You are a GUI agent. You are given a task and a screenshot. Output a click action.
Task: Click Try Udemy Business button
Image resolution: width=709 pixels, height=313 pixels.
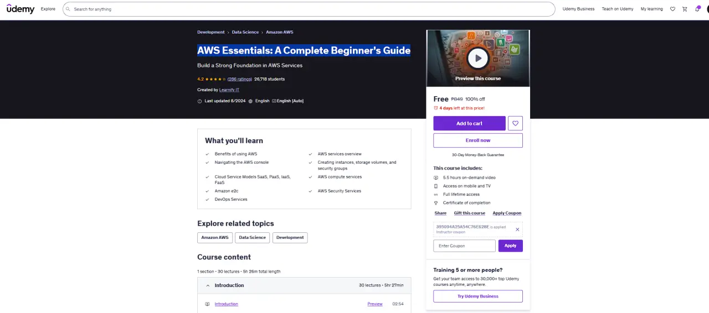click(x=478, y=296)
